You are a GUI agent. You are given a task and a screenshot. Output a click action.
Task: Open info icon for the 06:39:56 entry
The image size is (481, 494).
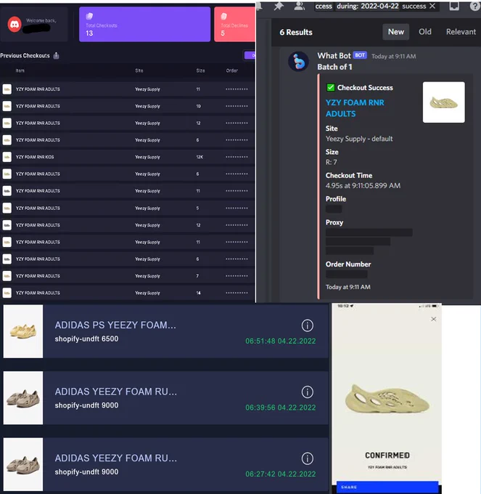[308, 392]
